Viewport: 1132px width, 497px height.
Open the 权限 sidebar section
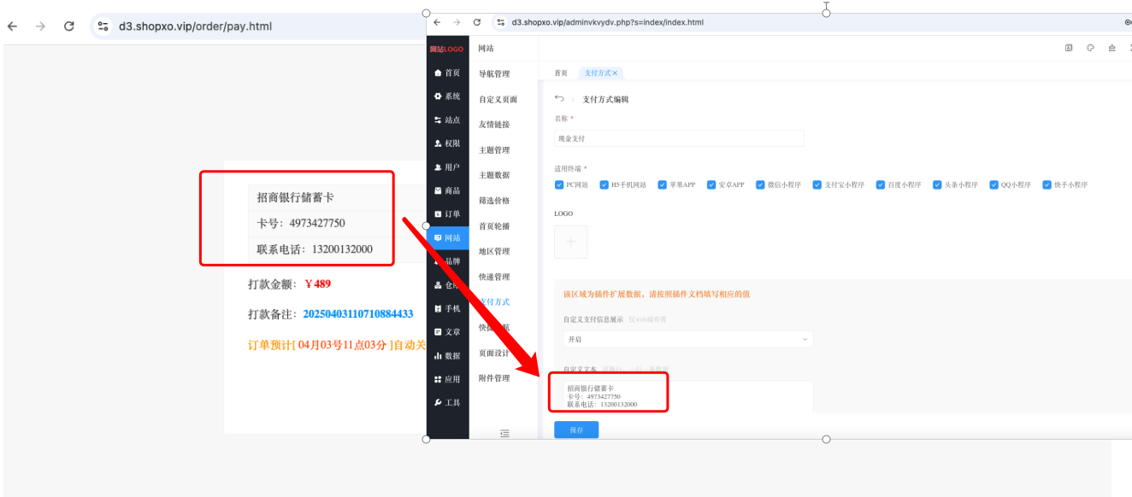tap(447, 143)
